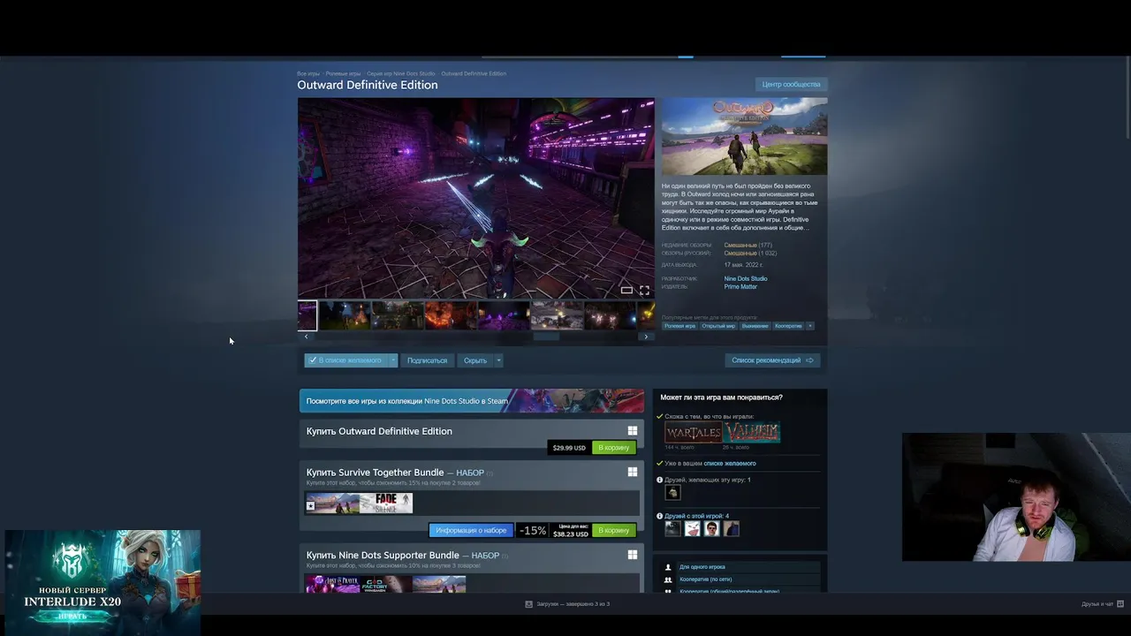Select the Кооператив tag
1131x636 pixels.
pyautogui.click(x=788, y=326)
